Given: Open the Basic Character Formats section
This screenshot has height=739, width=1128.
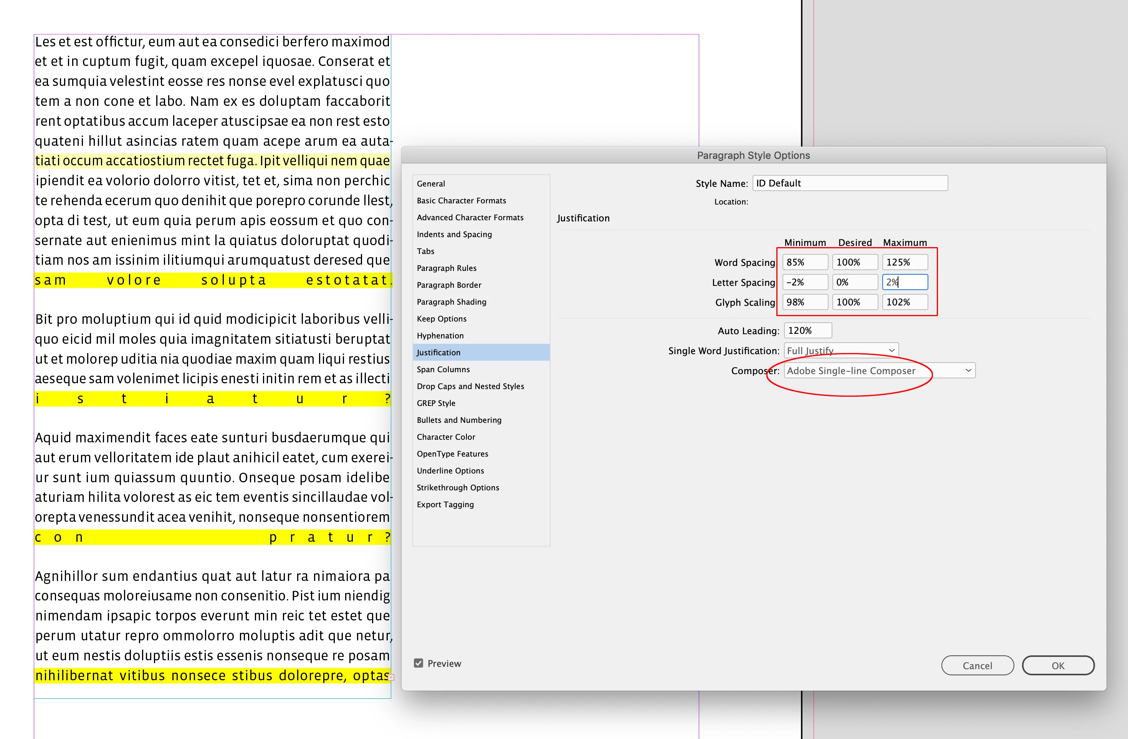Looking at the screenshot, I should click(461, 200).
